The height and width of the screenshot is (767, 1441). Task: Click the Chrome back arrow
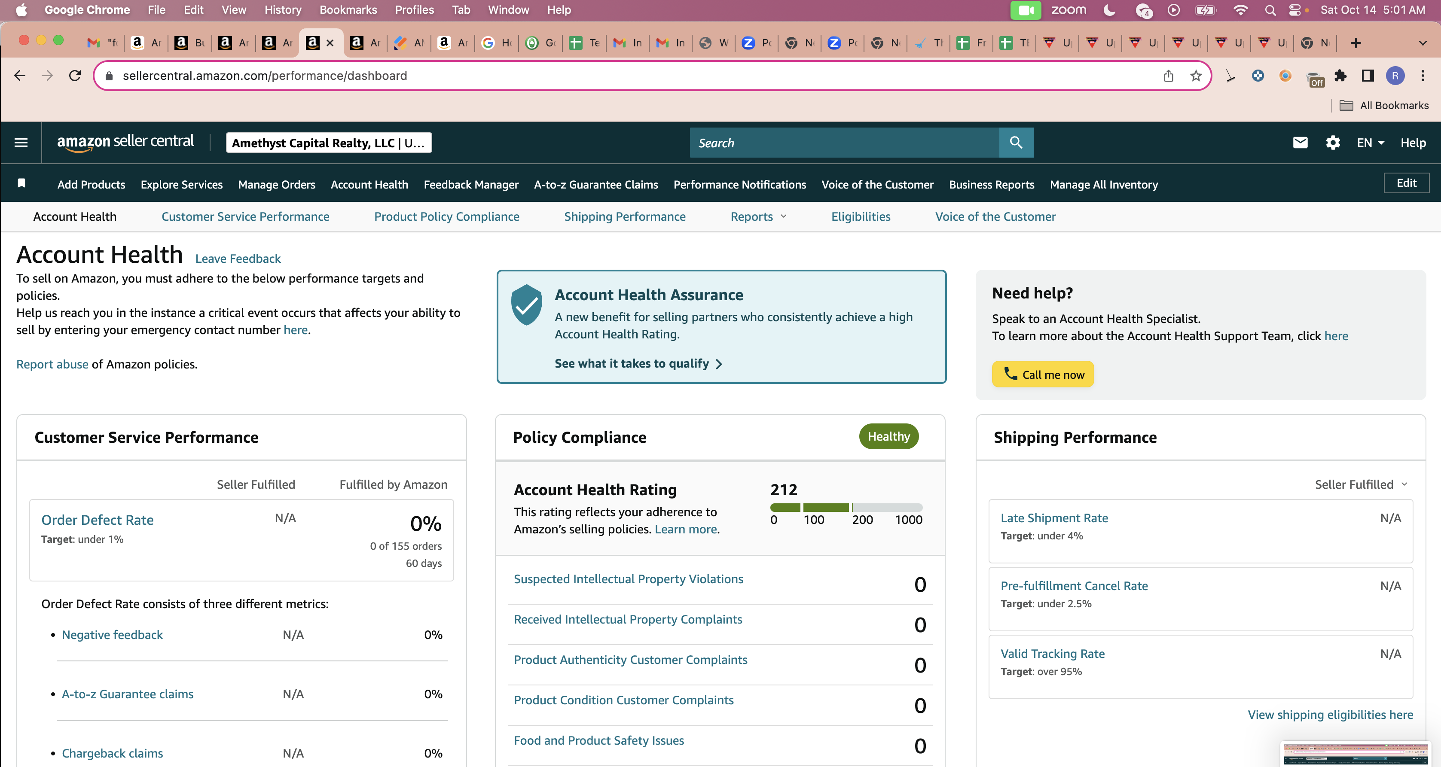20,76
